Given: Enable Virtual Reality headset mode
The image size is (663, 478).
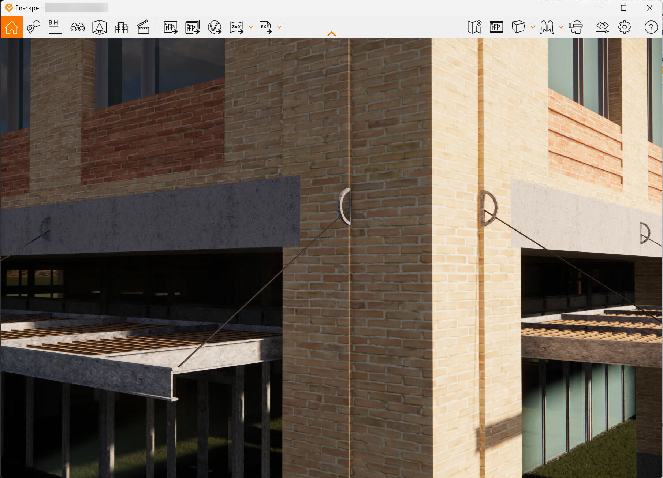Looking at the screenshot, I should tap(576, 27).
